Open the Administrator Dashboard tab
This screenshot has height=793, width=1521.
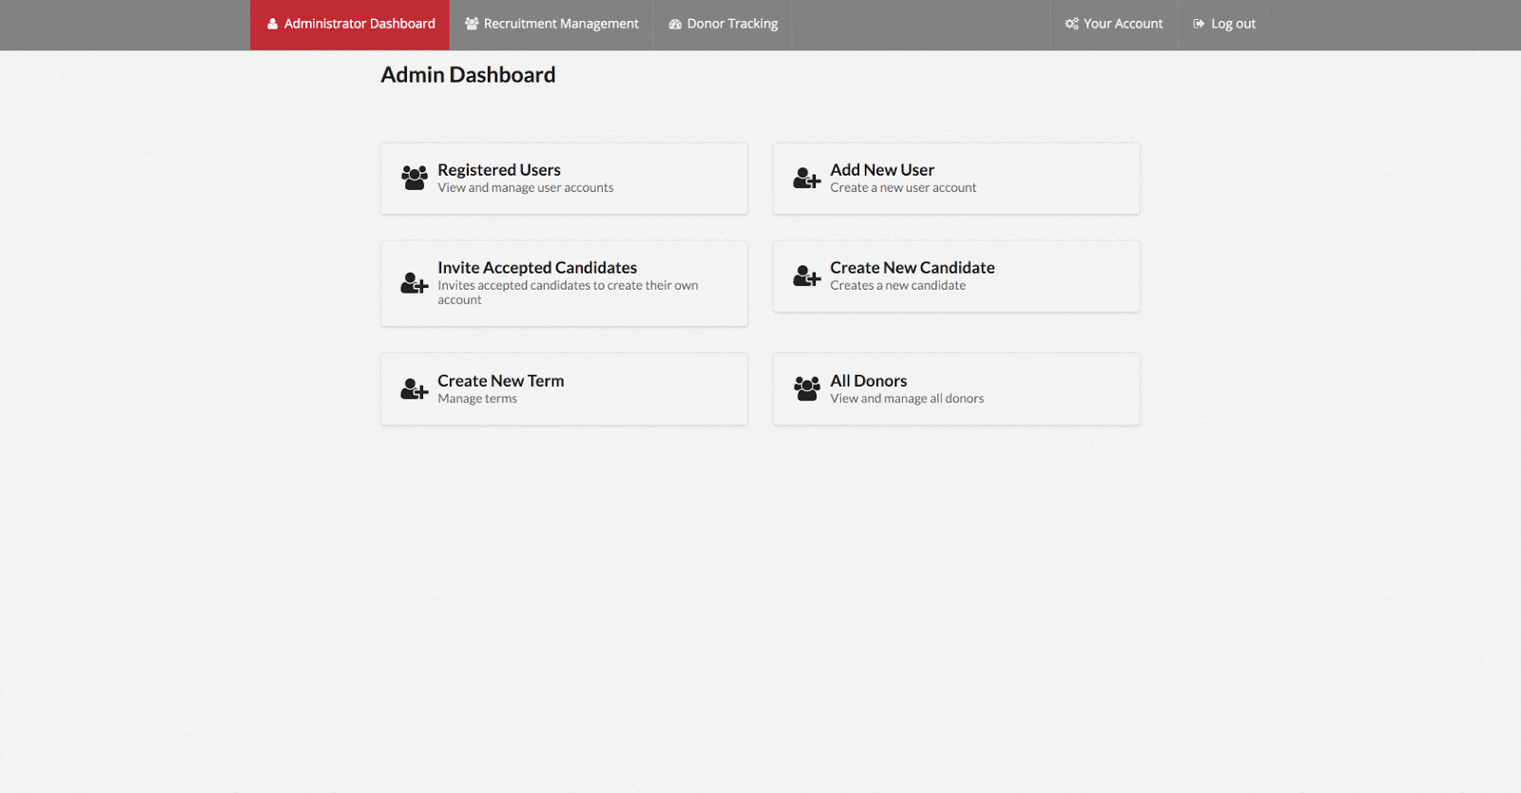click(x=350, y=25)
